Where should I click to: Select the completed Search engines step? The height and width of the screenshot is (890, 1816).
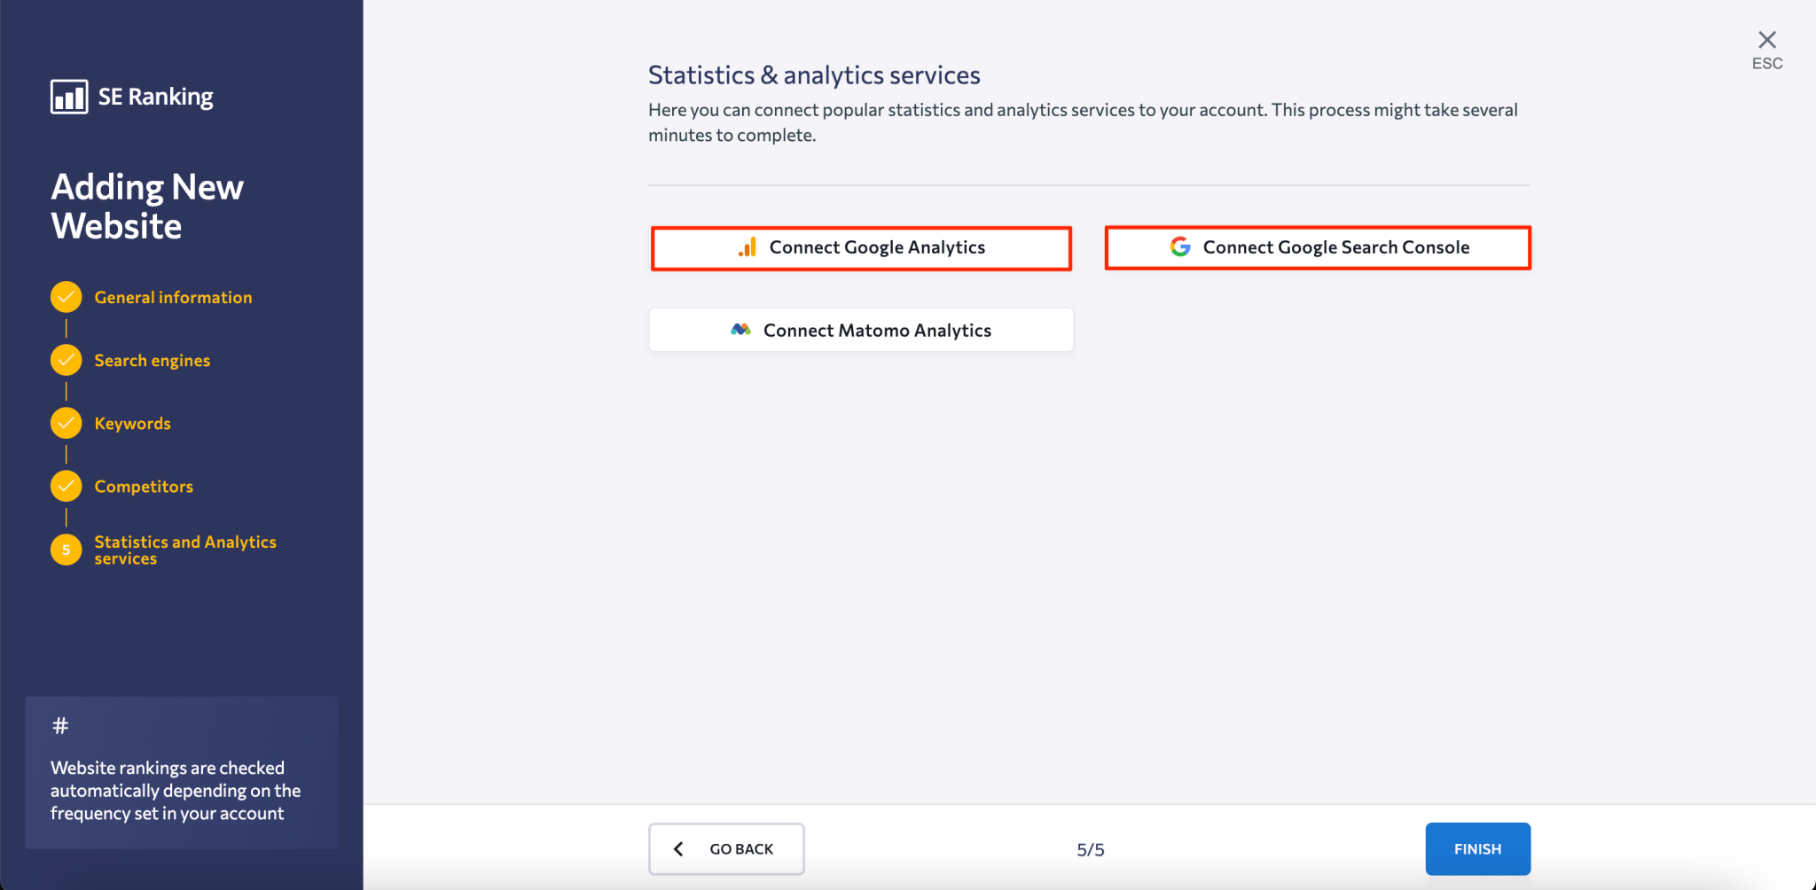(152, 360)
